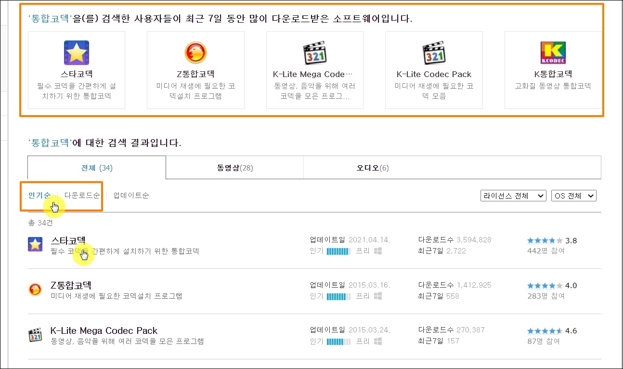
Task: Click 최근7일 2,722 value
Action: click(456, 251)
